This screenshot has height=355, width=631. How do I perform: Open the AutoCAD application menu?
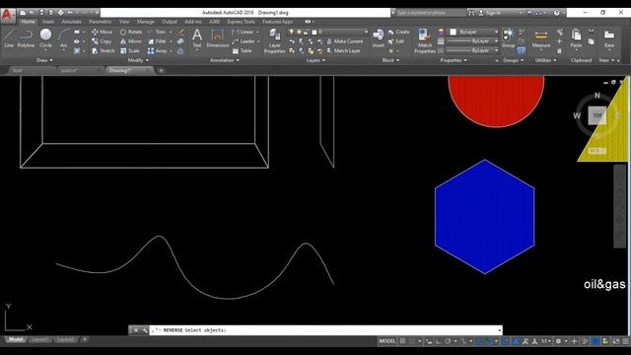pos(8,16)
